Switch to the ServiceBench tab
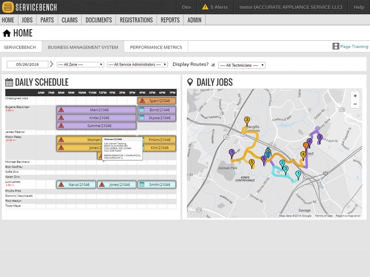The image size is (370, 277). point(20,47)
